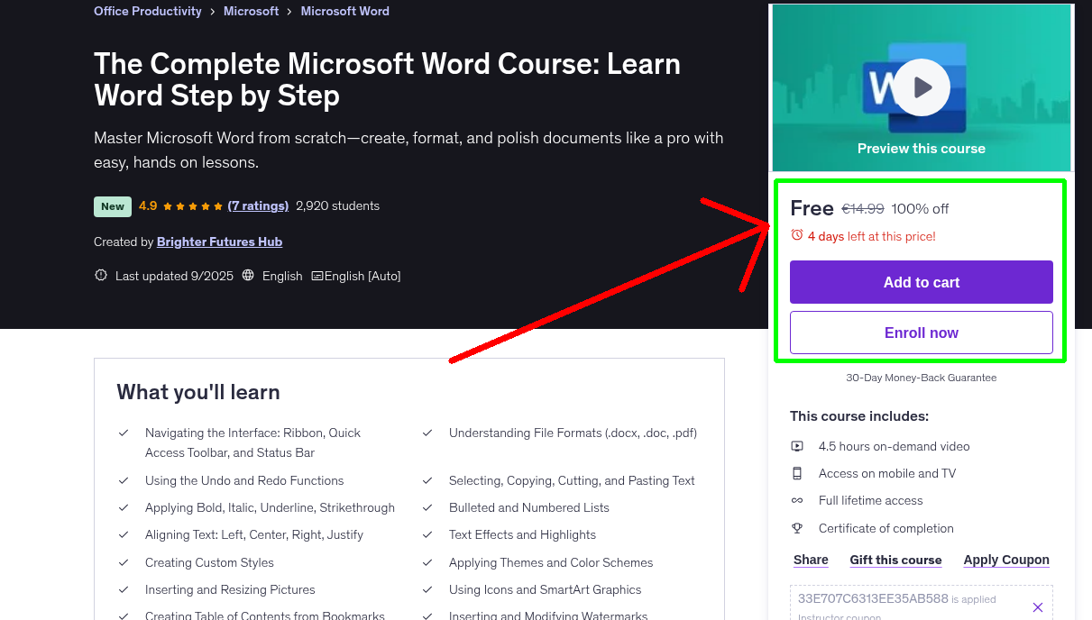Select the play button to preview the course
The image size is (1092, 620).
(921, 87)
